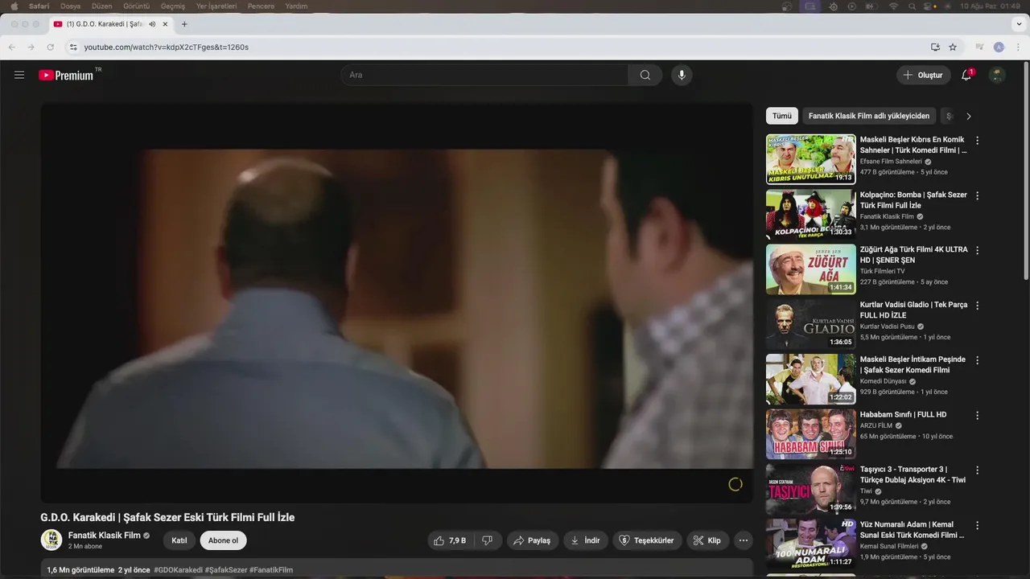Open the Pencere menu

tap(261, 6)
